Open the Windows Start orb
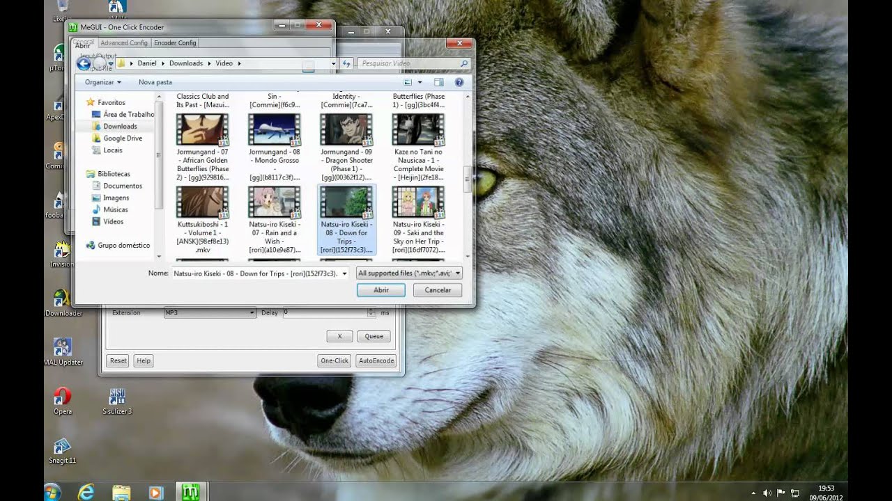 pyautogui.click(x=52, y=492)
